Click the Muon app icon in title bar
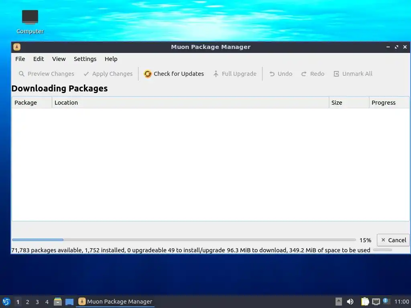The width and height of the screenshot is (411, 308). click(x=17, y=47)
